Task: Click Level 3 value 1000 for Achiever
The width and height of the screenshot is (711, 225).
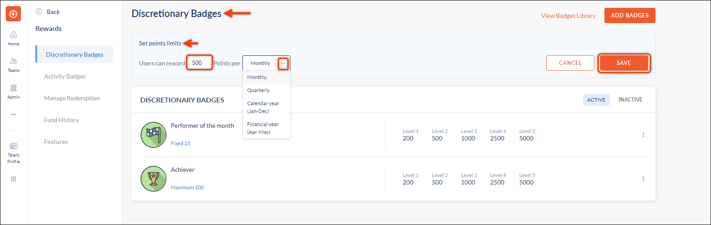Action: tap(468, 182)
